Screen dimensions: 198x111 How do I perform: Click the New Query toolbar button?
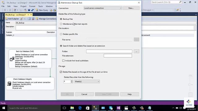pos(42,10)
